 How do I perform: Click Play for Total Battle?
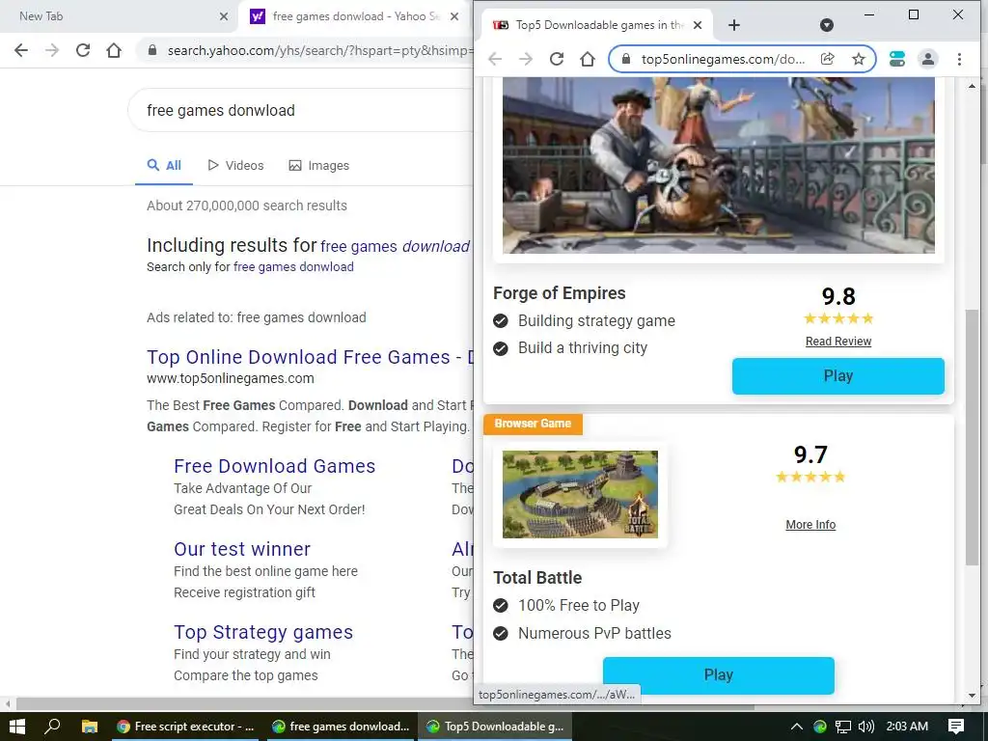[x=718, y=675]
